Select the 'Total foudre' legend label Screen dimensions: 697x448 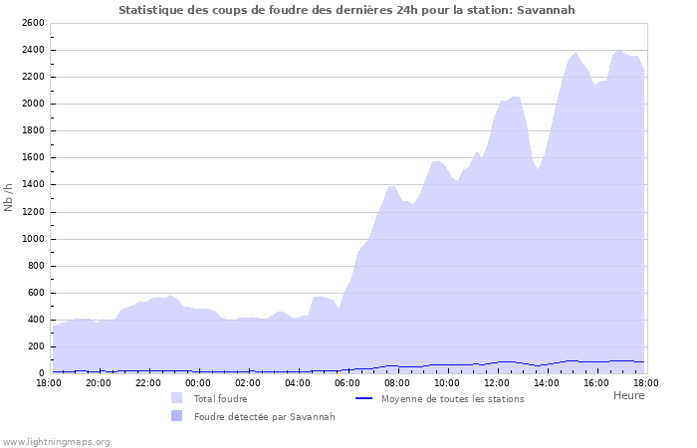[221, 398]
